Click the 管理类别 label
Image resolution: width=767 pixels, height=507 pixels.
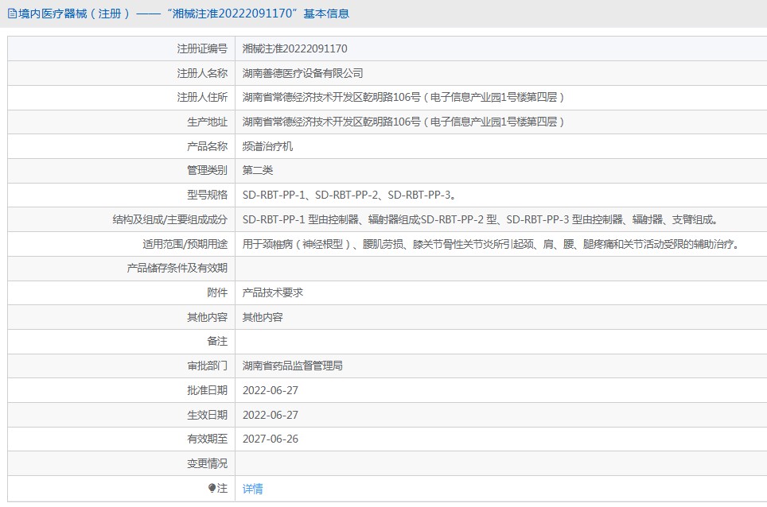pyautogui.click(x=208, y=171)
